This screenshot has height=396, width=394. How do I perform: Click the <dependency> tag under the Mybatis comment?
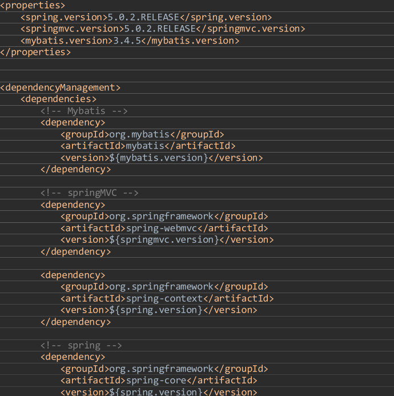click(x=73, y=123)
